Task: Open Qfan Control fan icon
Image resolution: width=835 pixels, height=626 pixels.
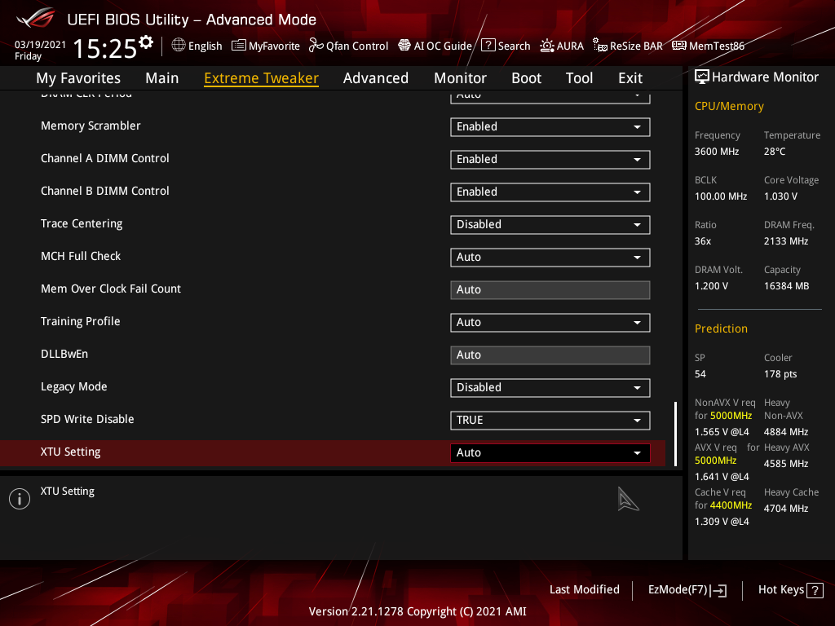Action: (x=316, y=46)
